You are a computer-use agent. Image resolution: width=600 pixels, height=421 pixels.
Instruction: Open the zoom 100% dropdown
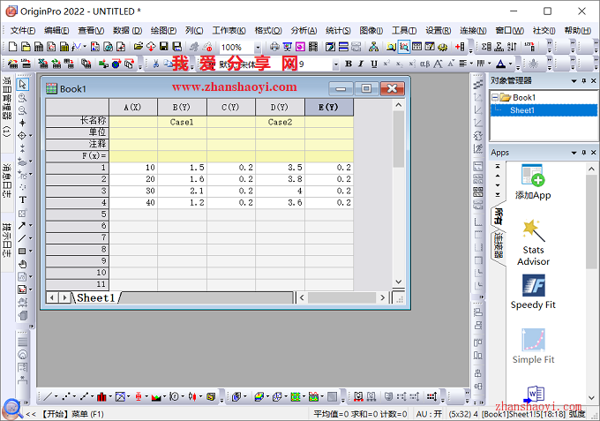[258, 48]
